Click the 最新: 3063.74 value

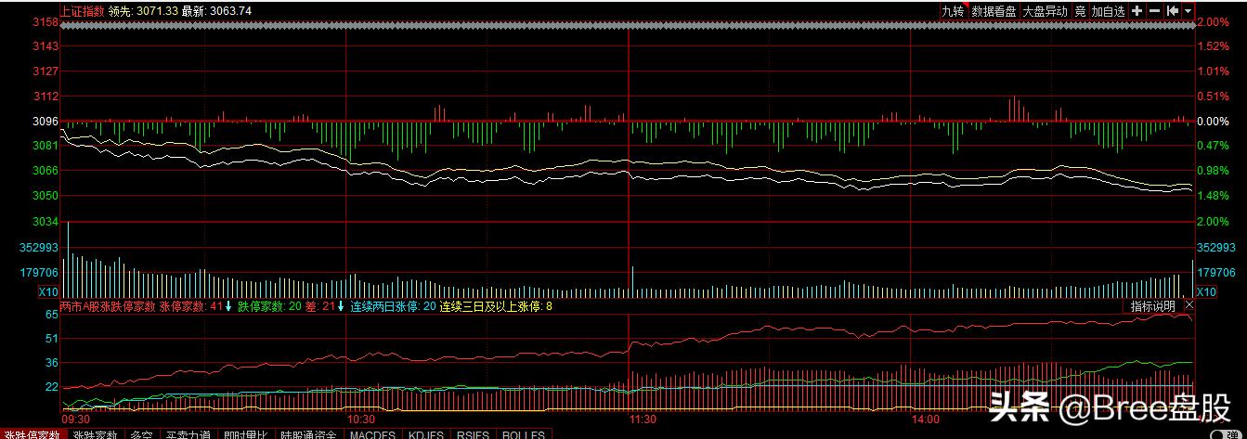click(x=216, y=11)
